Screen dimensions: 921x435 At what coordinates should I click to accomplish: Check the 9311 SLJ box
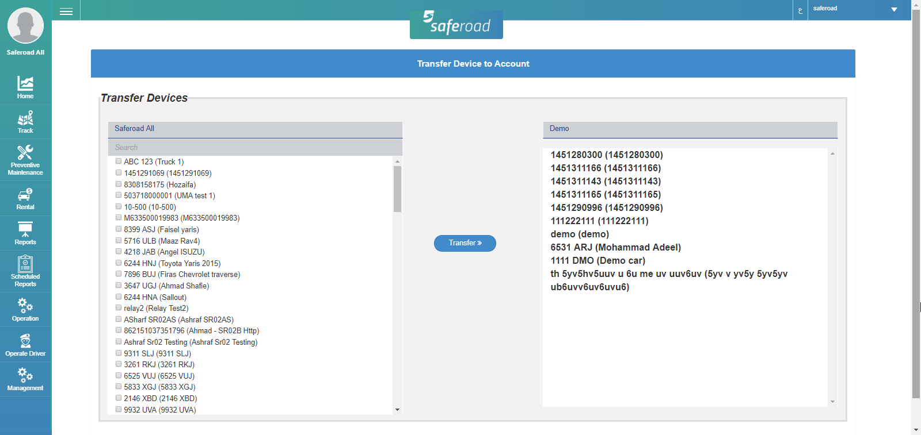[x=119, y=353]
